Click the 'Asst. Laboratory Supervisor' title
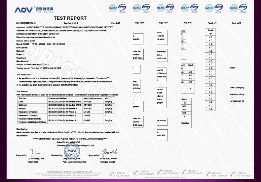This screenshot has width=261, height=182. coord(75,162)
